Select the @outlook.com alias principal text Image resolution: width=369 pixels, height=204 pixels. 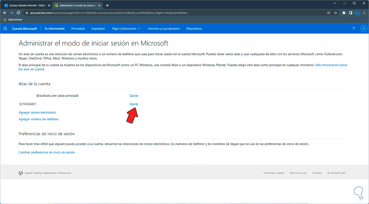tap(57, 96)
